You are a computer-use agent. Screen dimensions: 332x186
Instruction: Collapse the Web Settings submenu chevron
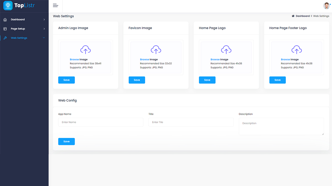point(43,38)
